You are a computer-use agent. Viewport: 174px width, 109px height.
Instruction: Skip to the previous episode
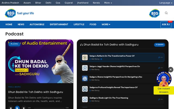[x=11, y=108]
